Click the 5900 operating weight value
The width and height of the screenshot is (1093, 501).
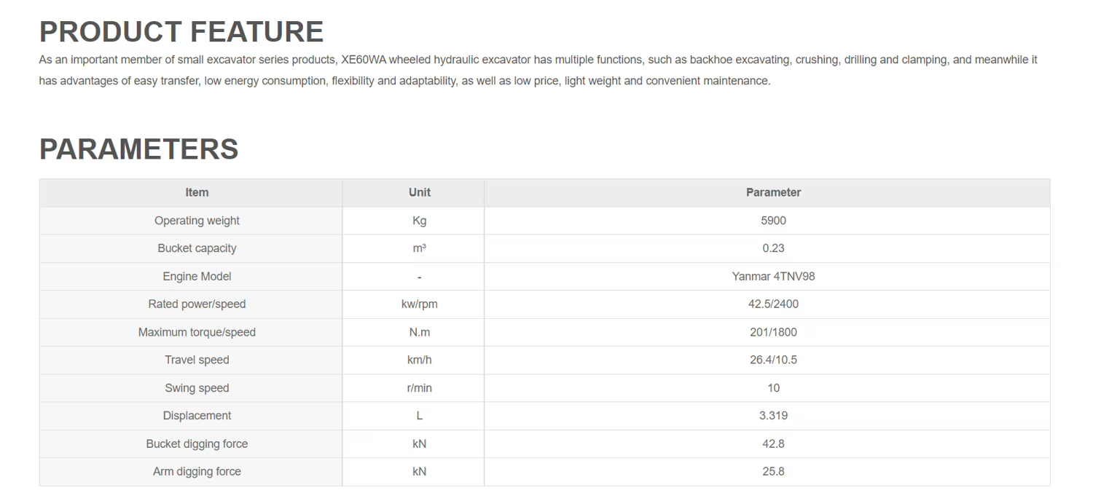pyautogui.click(x=773, y=221)
